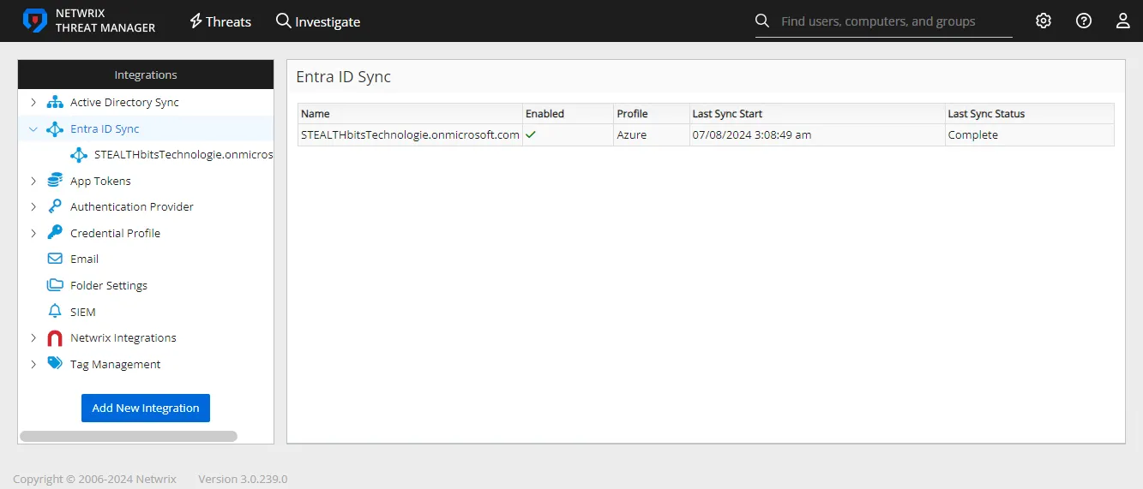Image resolution: width=1143 pixels, height=489 pixels.
Task: Click the Active Directory Sync icon
Action: (x=55, y=102)
